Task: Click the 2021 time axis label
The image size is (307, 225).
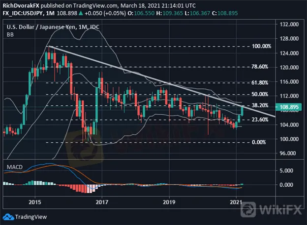Action: tap(236, 202)
